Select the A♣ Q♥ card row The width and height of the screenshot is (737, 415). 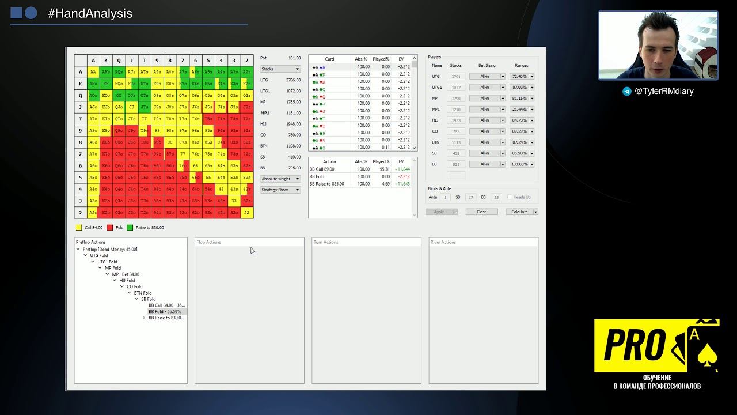pos(360,96)
